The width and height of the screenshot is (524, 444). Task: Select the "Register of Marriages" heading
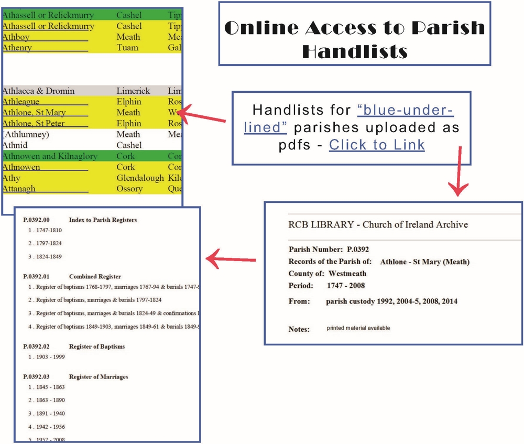pyautogui.click(x=99, y=376)
